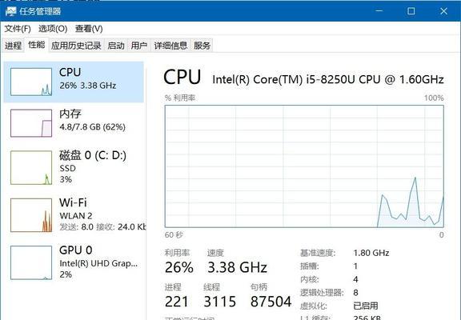The image size is (461, 320).
Task: Switch to the 详细信息 tab
Action: coord(170,46)
